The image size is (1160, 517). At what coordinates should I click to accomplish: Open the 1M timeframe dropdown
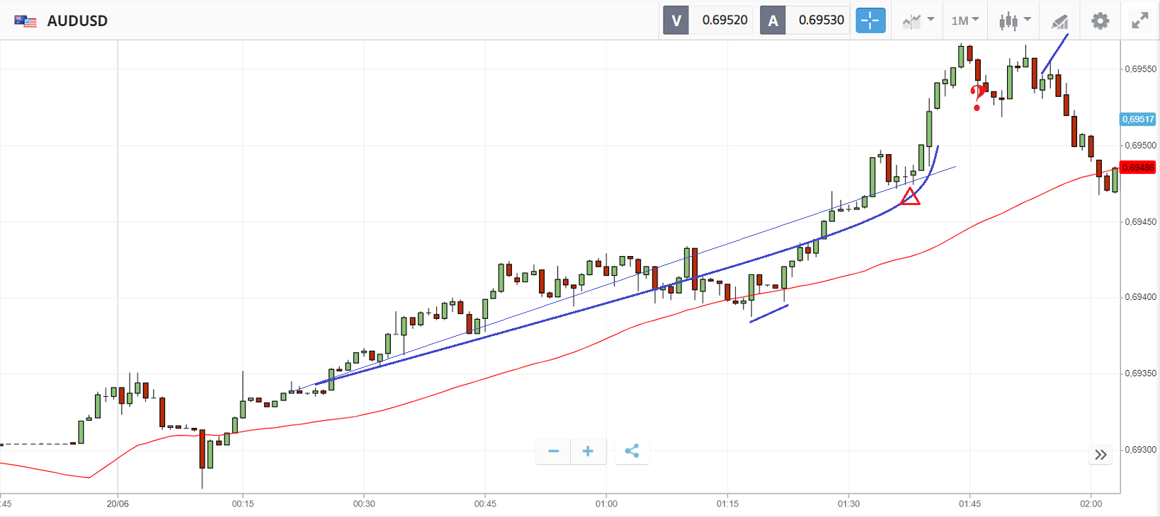click(965, 21)
